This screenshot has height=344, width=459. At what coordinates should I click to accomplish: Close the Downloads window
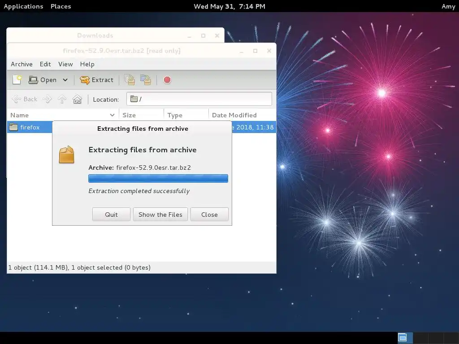pos(217,36)
